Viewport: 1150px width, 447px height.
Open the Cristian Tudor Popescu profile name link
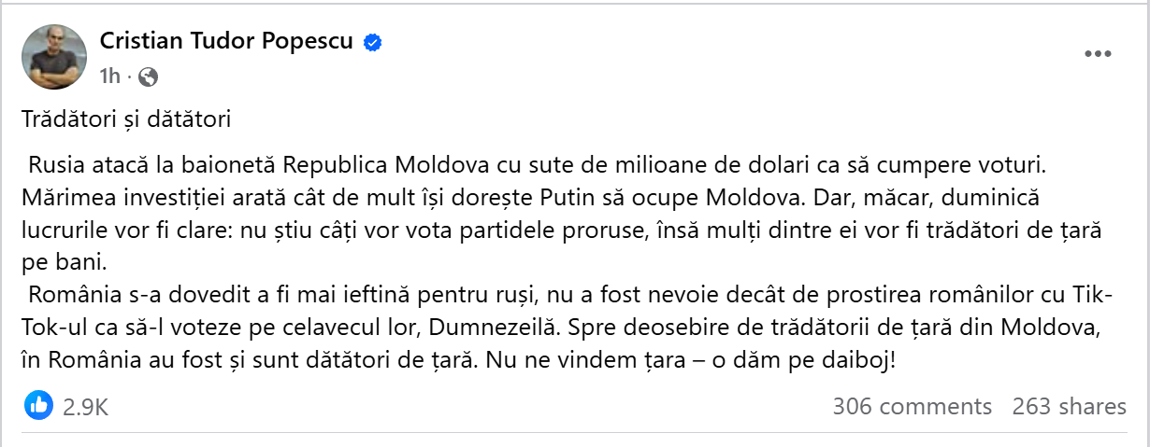coord(226,42)
